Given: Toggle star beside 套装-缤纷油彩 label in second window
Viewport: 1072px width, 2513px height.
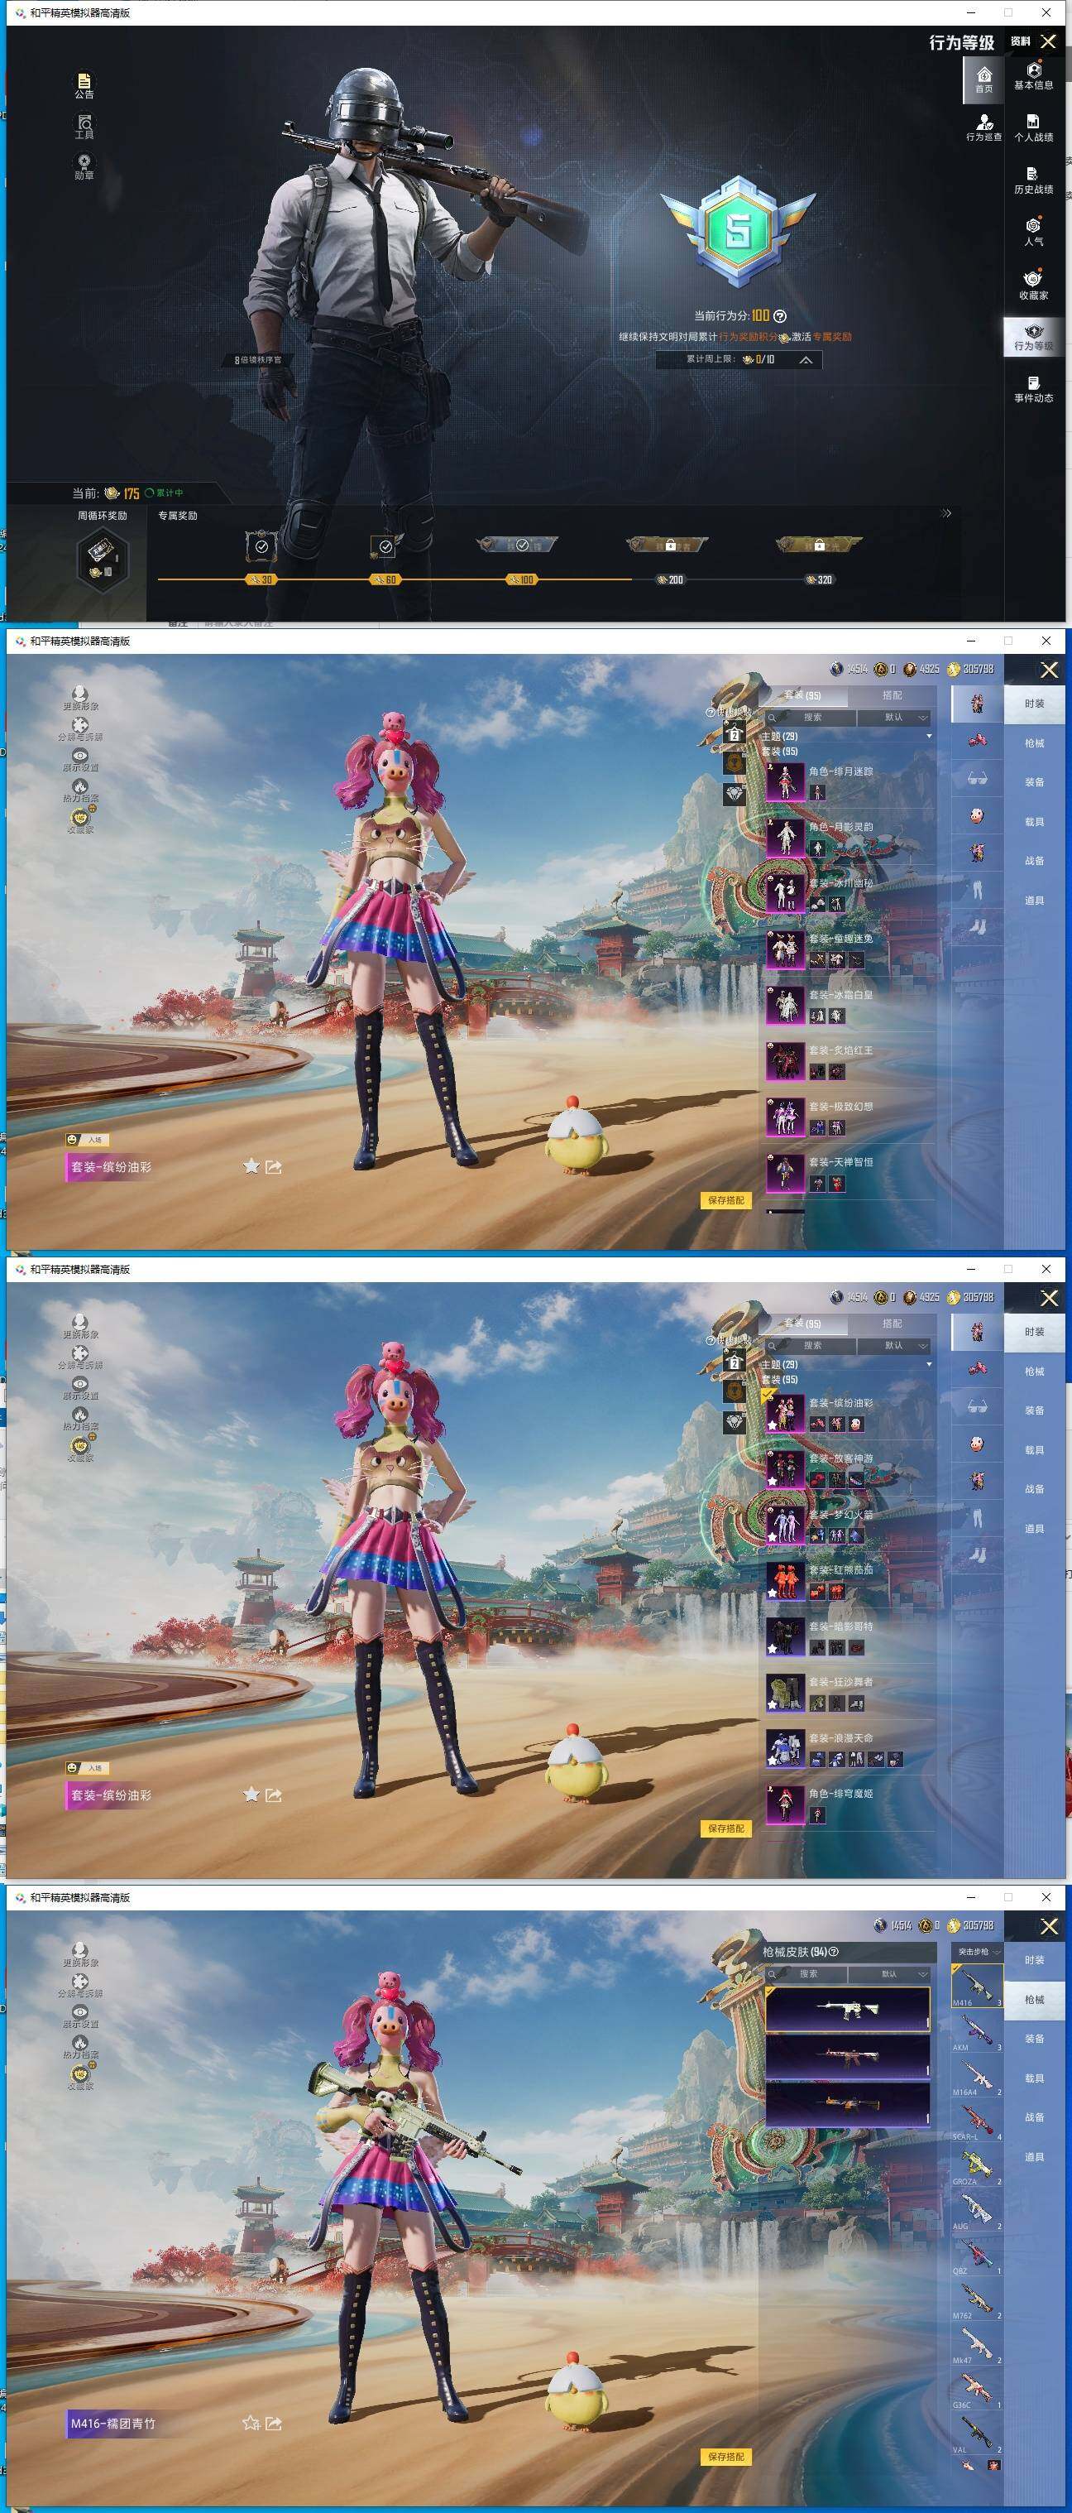Looking at the screenshot, I should [x=251, y=1165].
